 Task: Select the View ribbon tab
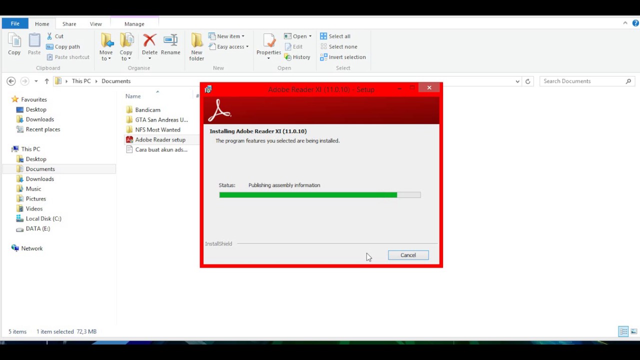click(x=95, y=24)
